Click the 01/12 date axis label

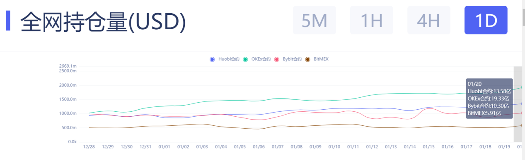[372, 147]
